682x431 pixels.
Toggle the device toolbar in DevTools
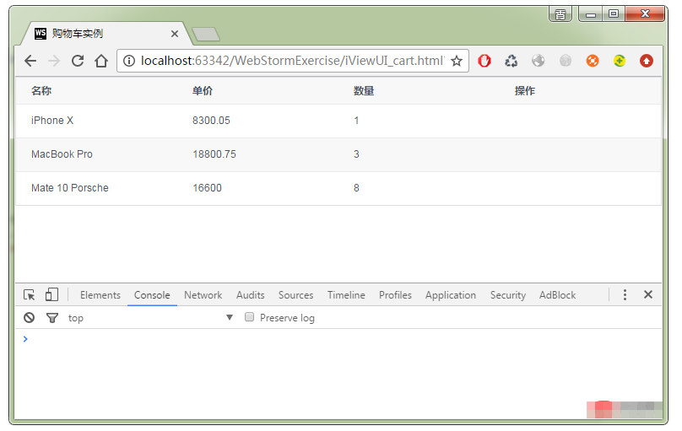(x=51, y=294)
